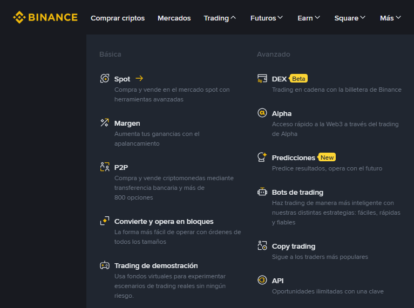Open the API link
This screenshot has width=414, height=308.
point(277,280)
